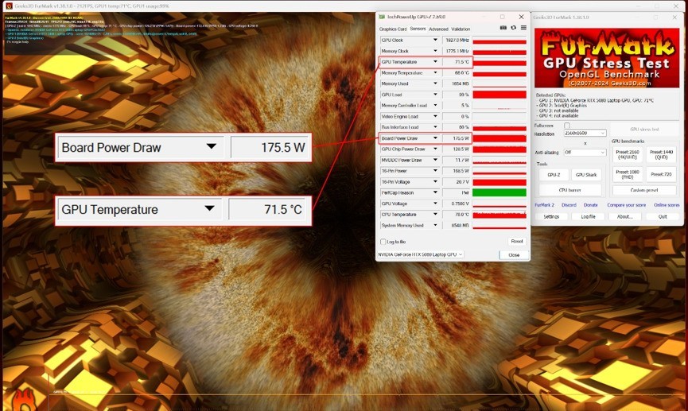Expand the Board Power Draw sensor dropdown
The height and width of the screenshot is (411, 688).
(x=435, y=138)
